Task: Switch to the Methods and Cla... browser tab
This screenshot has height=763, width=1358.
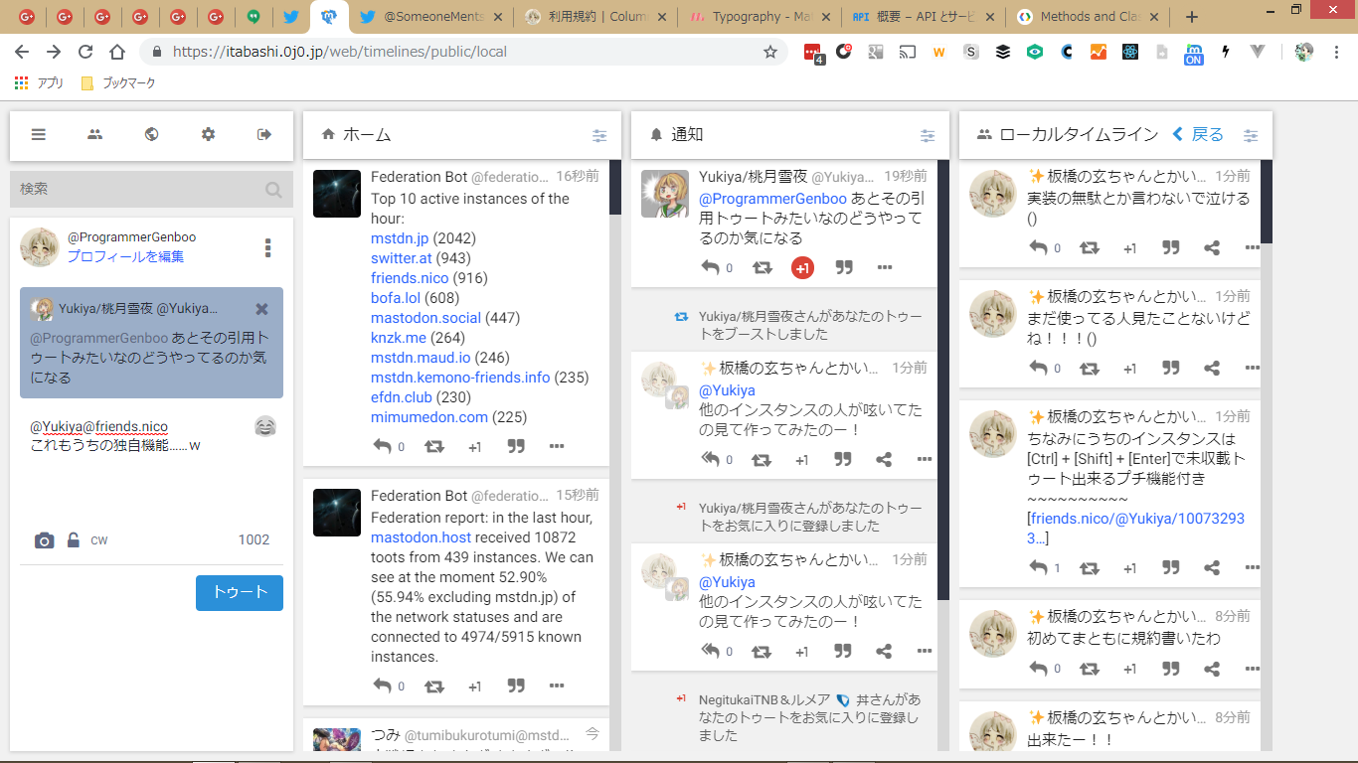Action: click(1087, 17)
